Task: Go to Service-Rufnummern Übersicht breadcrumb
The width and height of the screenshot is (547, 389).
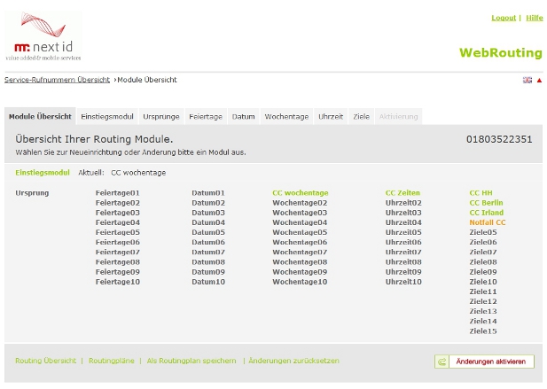Action: [57, 80]
